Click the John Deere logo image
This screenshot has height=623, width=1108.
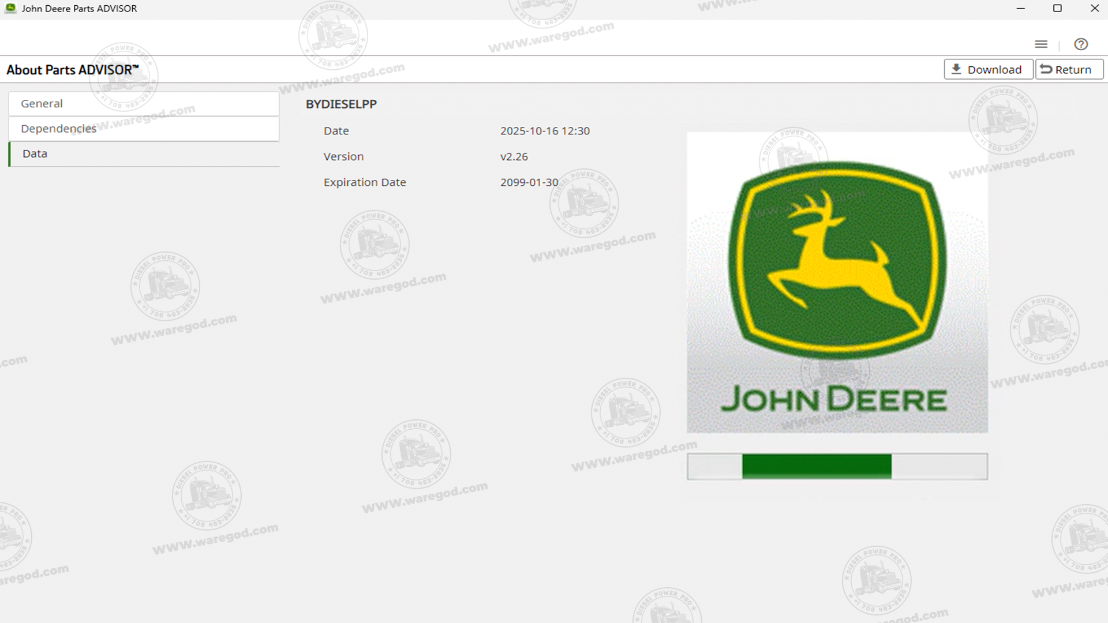point(837,283)
